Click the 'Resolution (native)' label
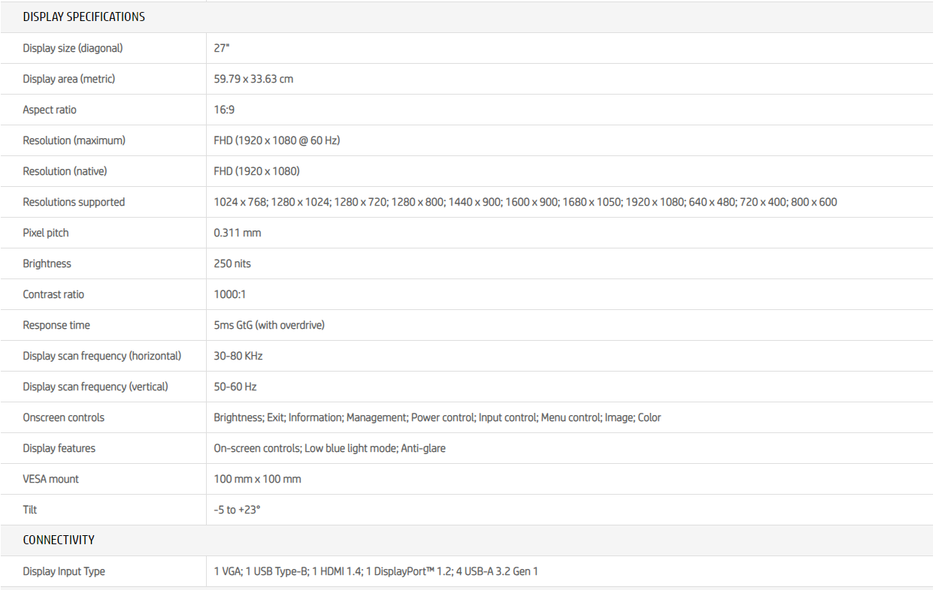Screen dimensions: 936x590 (65, 171)
